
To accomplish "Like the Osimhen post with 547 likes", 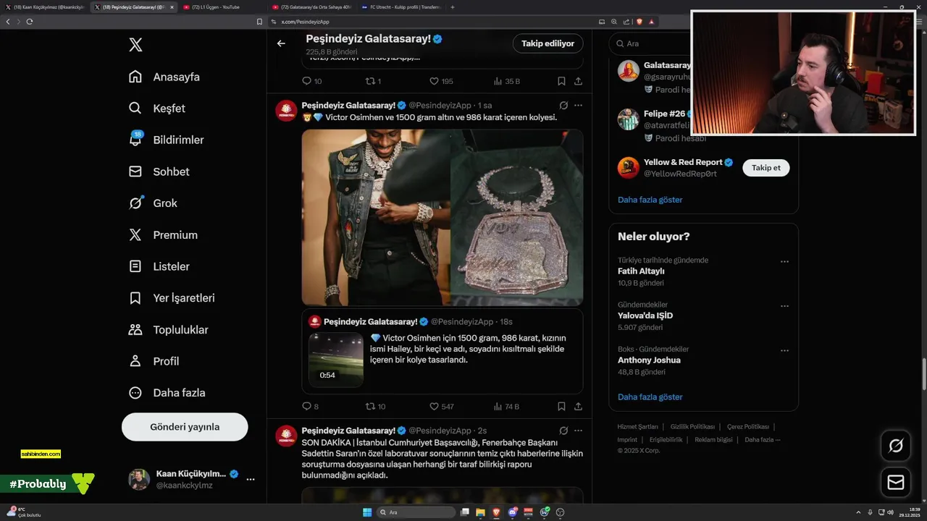I will pos(442,407).
